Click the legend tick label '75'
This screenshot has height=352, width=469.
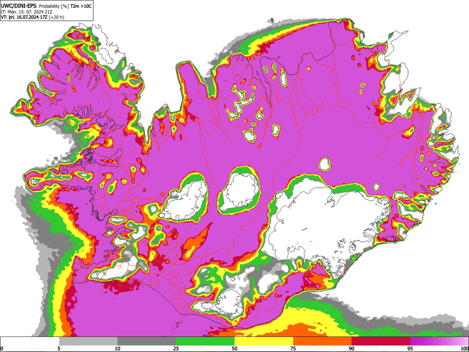click(293, 348)
